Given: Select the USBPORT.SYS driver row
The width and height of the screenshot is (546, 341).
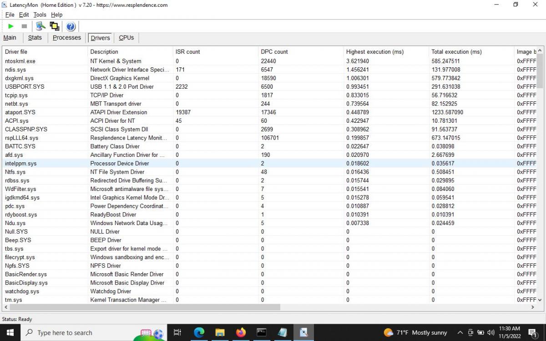Looking at the screenshot, I should click(x=269, y=86).
